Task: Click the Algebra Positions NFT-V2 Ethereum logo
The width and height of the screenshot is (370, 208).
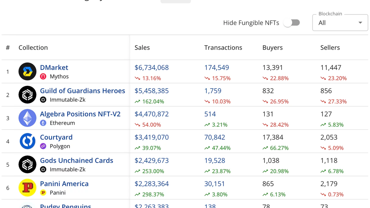Action: [x=27, y=118]
